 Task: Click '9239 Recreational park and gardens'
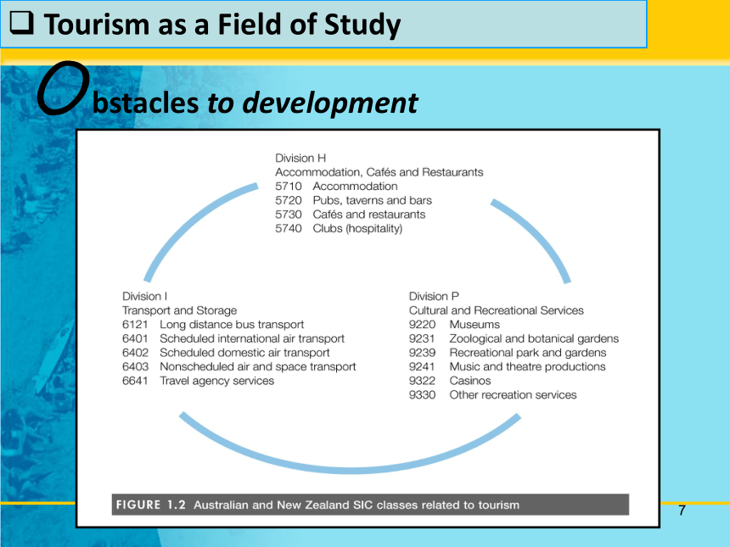(508, 353)
